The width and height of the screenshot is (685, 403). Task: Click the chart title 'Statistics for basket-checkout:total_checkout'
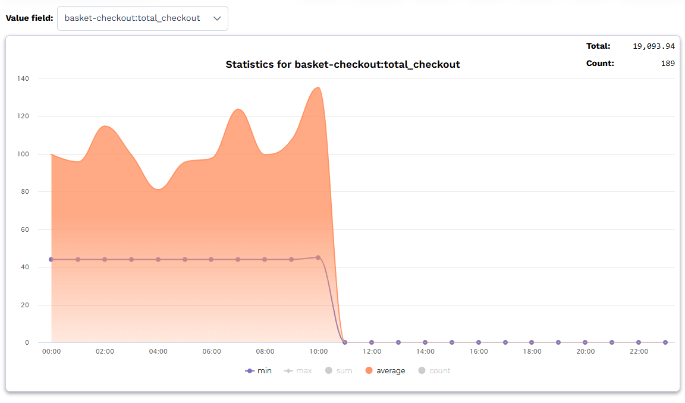pyautogui.click(x=342, y=65)
